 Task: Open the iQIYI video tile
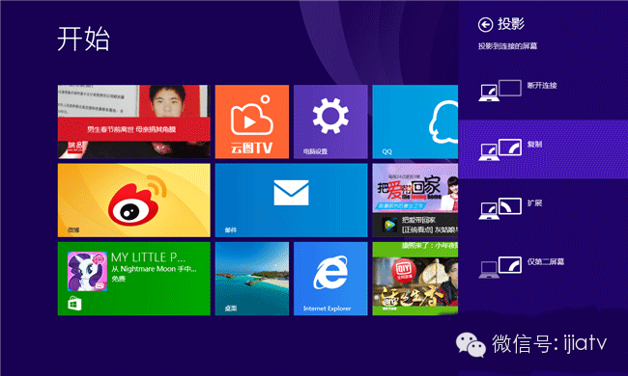(414, 279)
